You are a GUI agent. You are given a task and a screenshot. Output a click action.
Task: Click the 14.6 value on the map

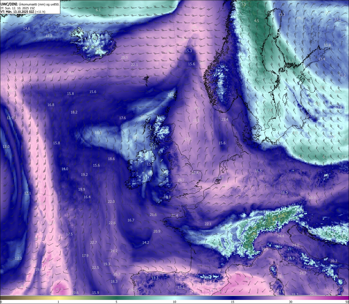[x=26, y=28]
